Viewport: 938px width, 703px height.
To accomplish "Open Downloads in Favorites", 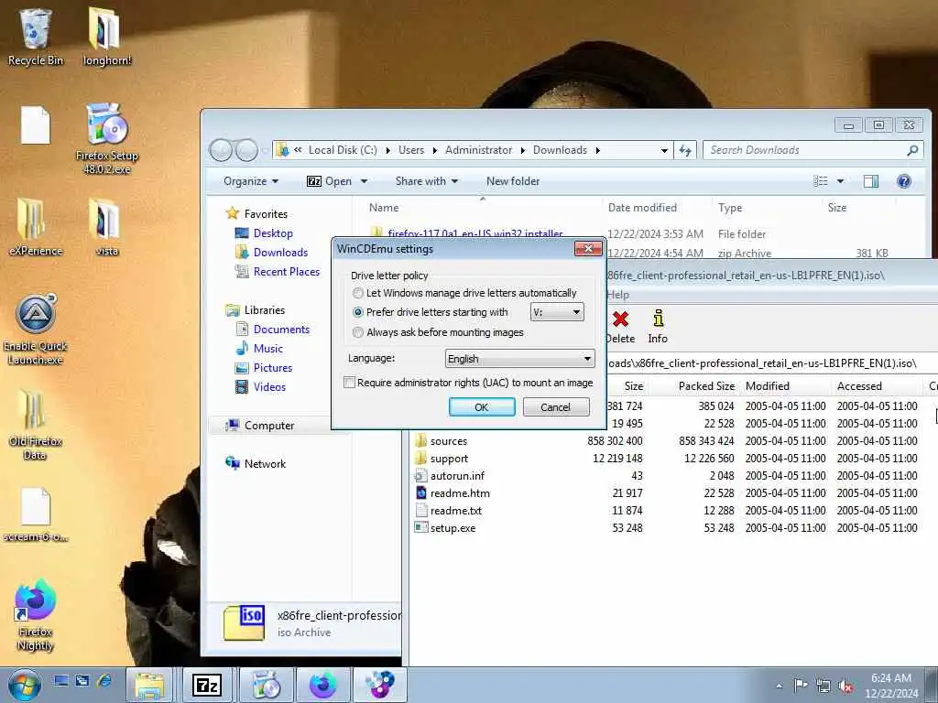I will click(280, 253).
